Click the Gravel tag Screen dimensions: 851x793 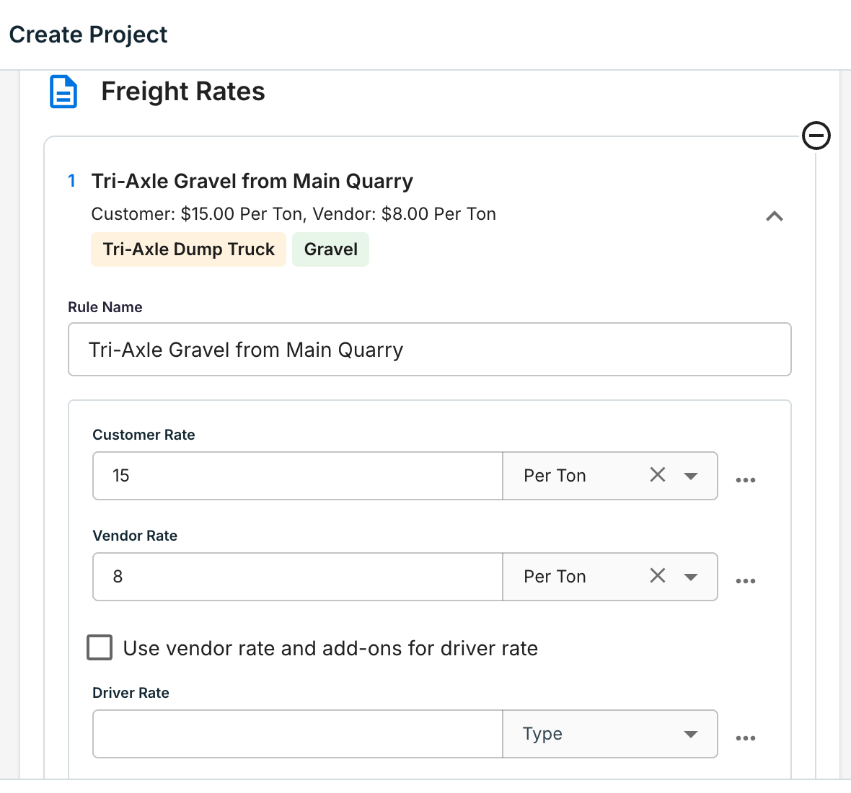(x=330, y=249)
